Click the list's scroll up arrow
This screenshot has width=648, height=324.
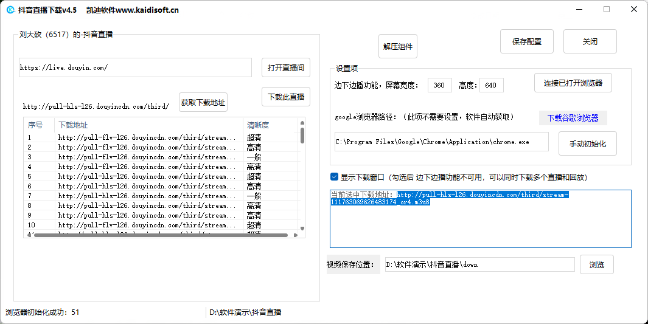302,123
